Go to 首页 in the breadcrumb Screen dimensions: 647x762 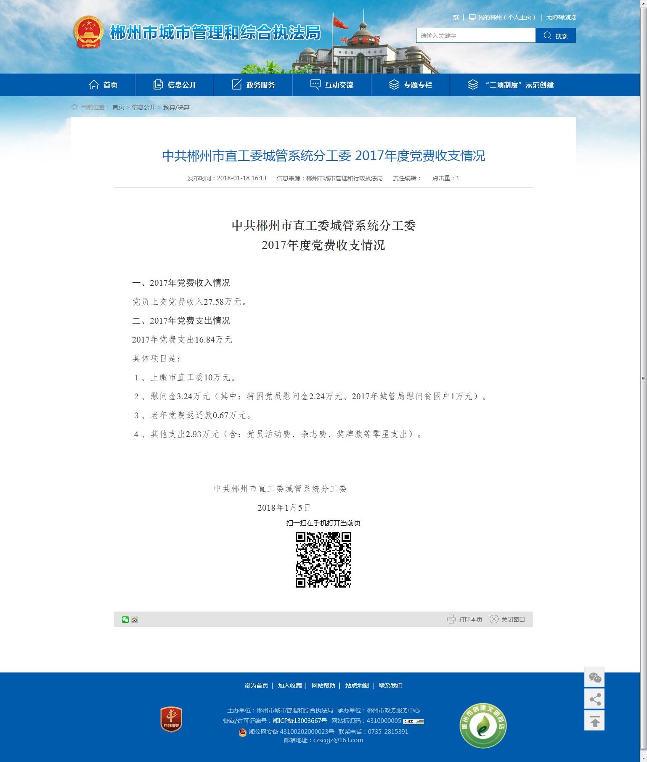click(118, 107)
